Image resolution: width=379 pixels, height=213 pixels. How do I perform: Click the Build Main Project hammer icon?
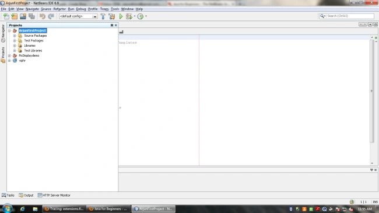[x=103, y=16]
